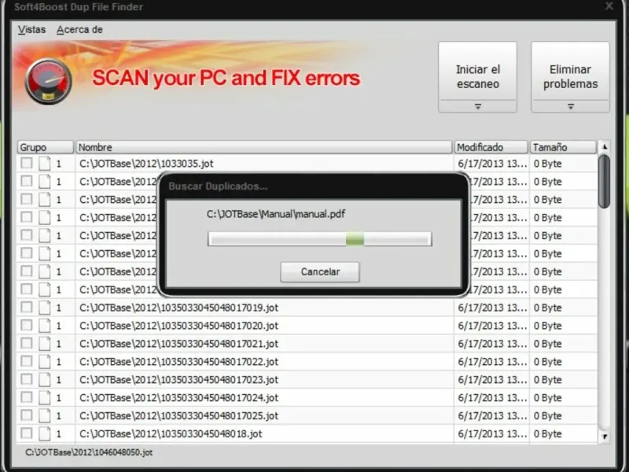Check the box for 1033035.jot
Image resolution: width=629 pixels, height=472 pixels.
(x=27, y=163)
